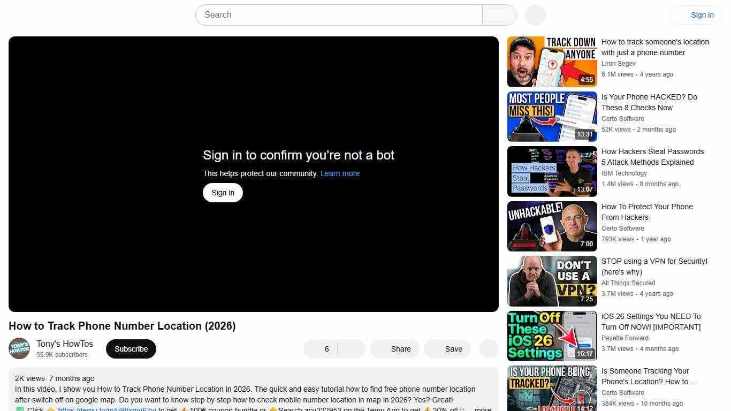Click Sign in on the video player overlay
Screen dimensions: 731x411
pos(223,192)
